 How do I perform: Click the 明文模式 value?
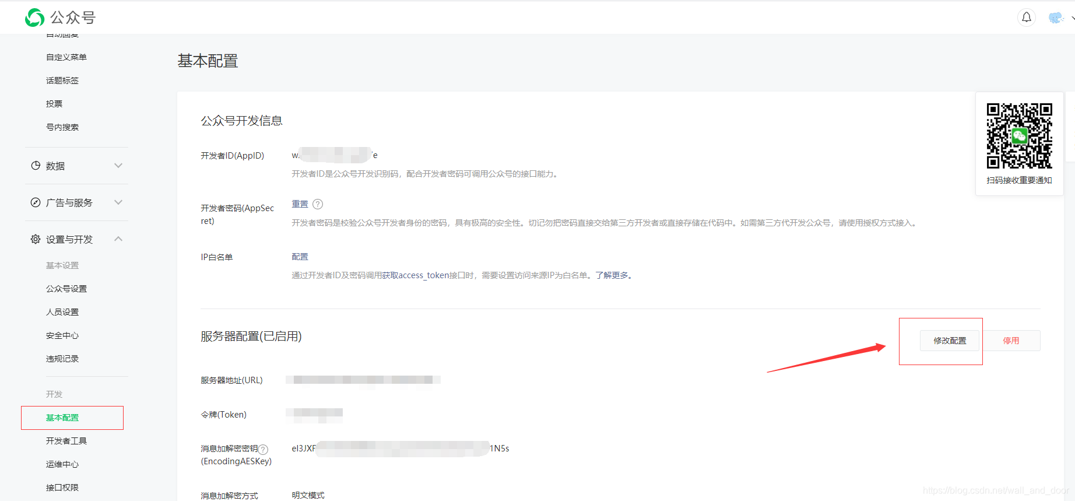308,495
